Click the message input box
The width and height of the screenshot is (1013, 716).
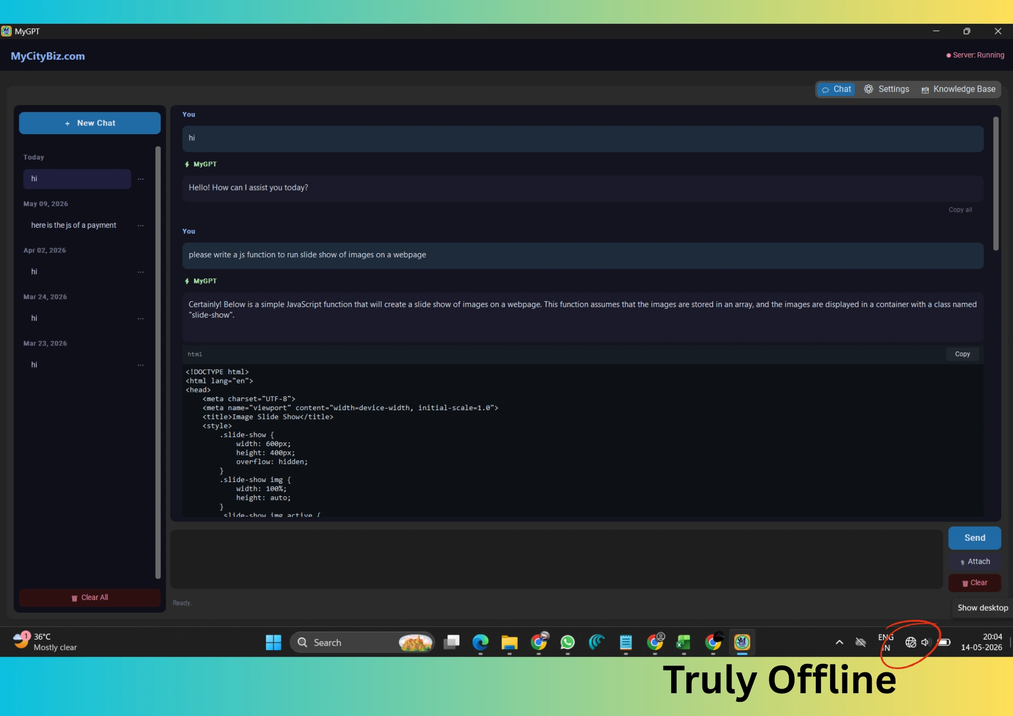(556, 559)
